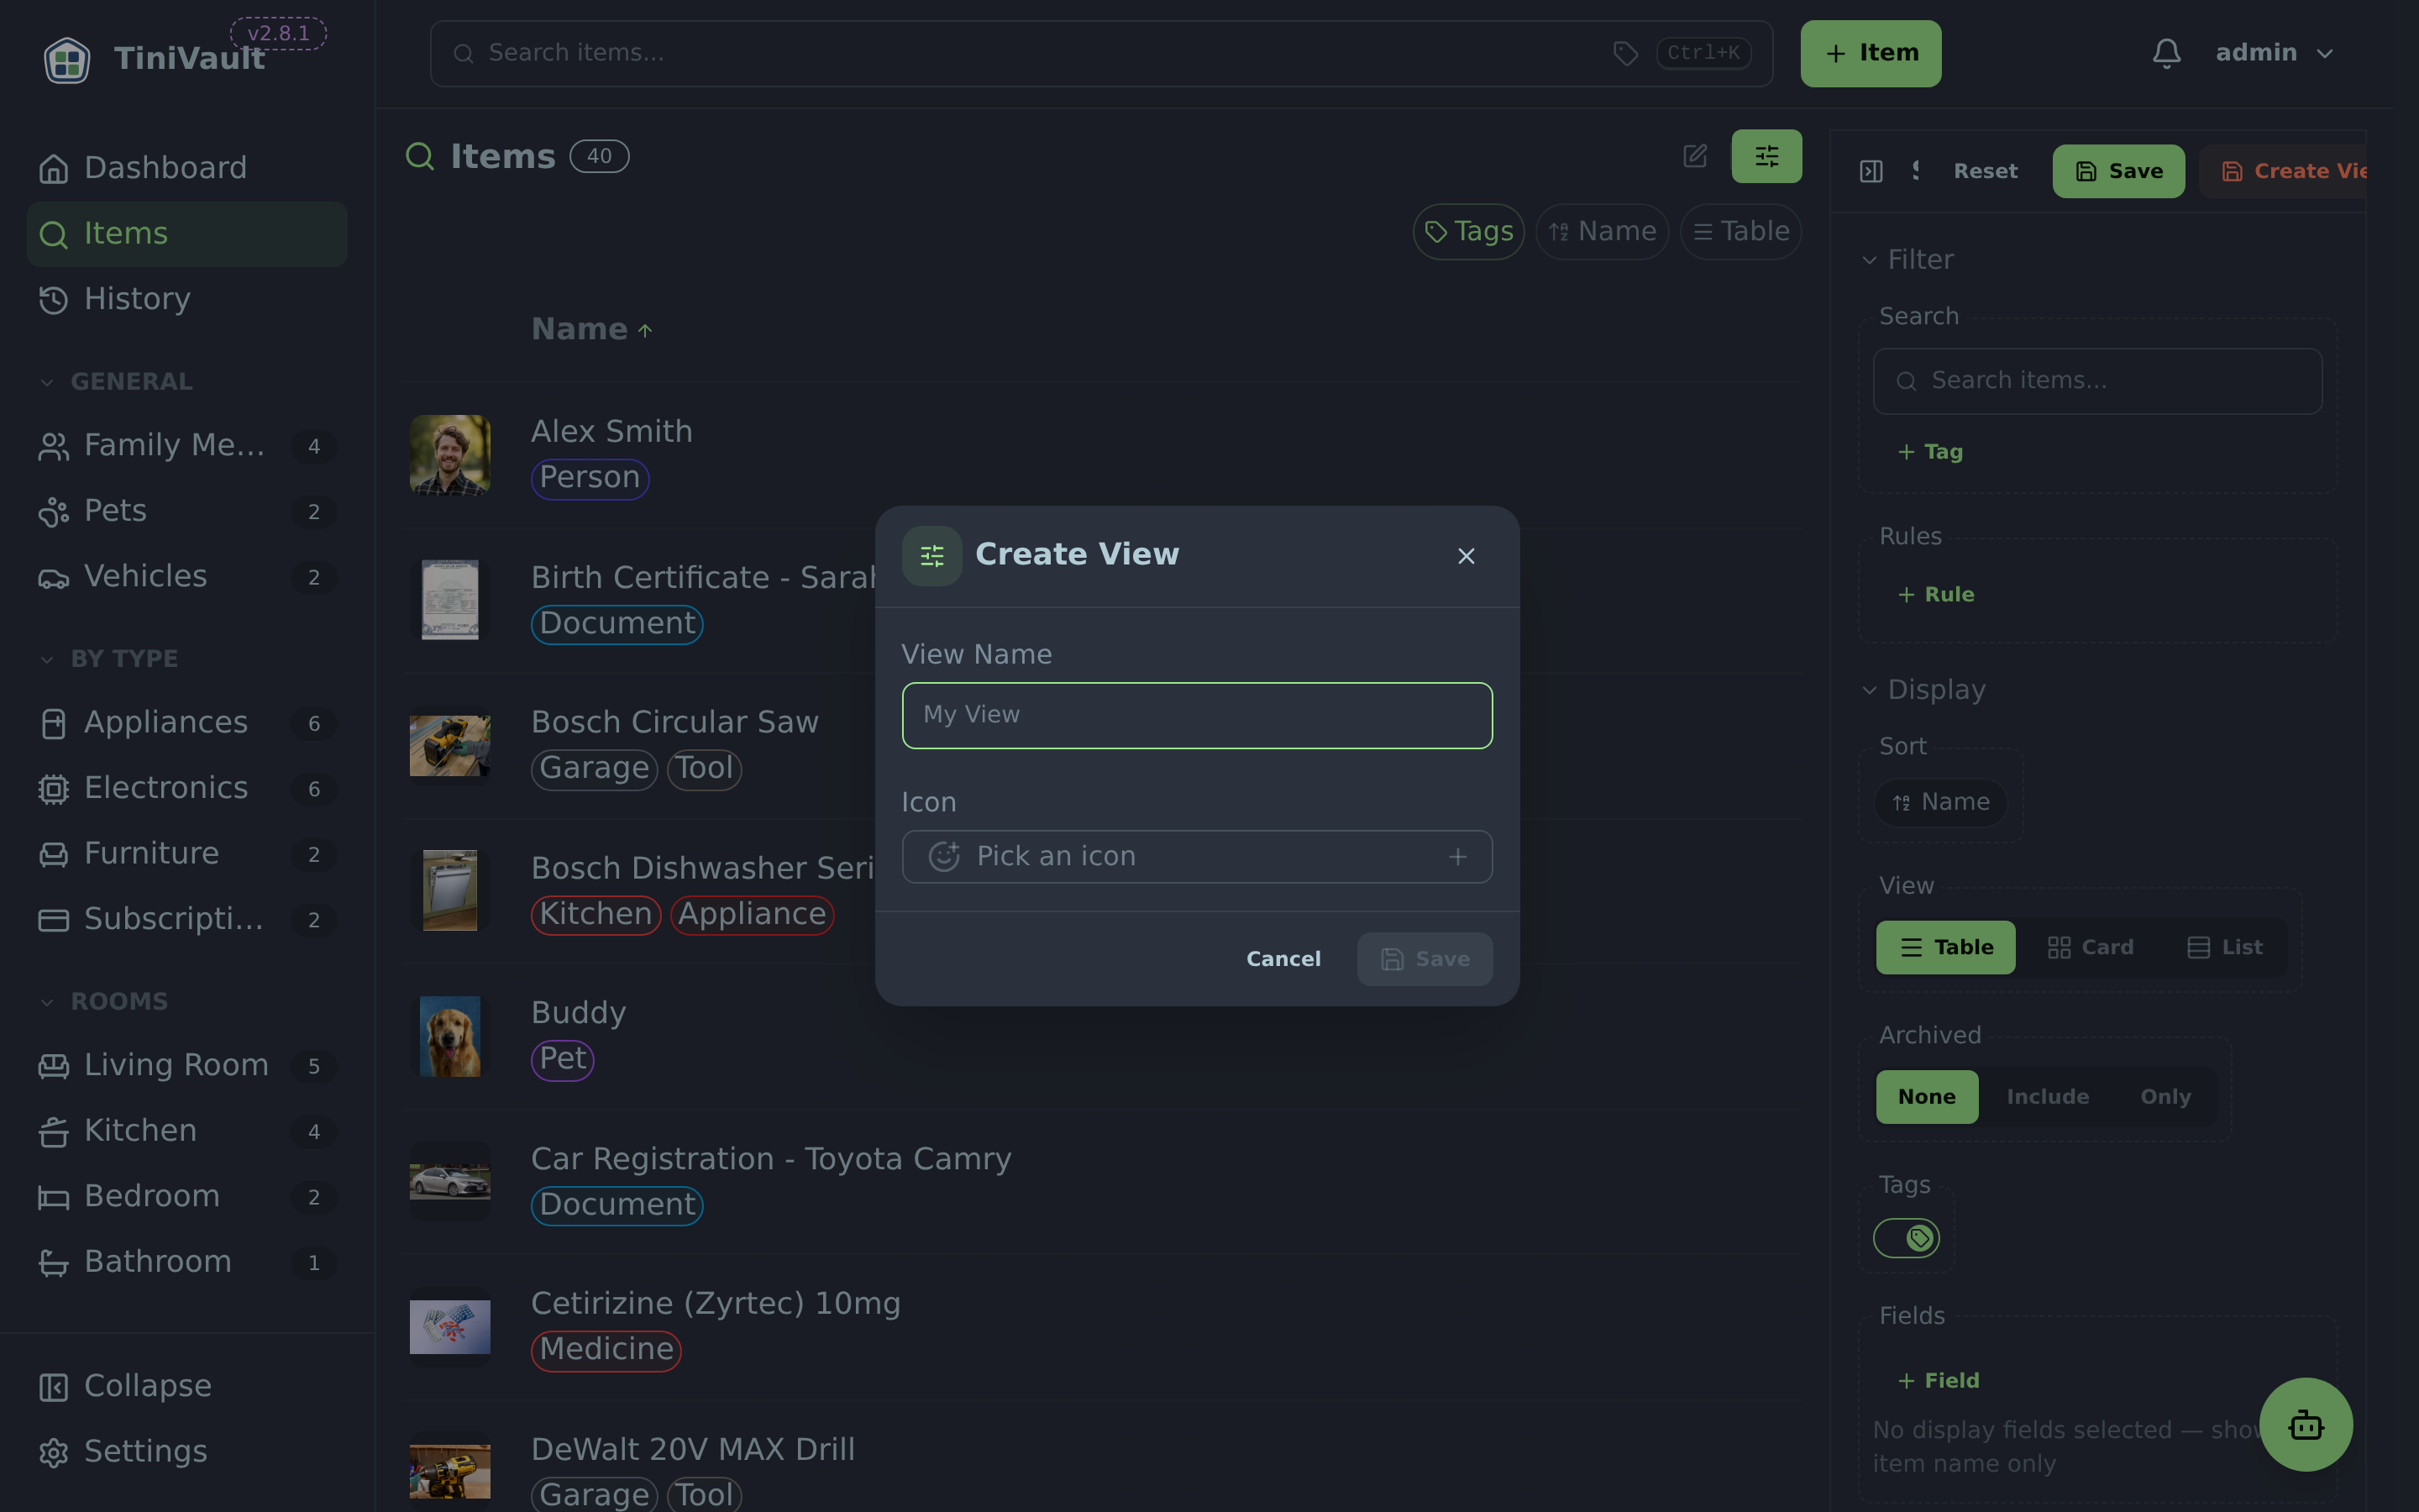The width and height of the screenshot is (2419, 1512).
Task: Add a Rule in Rules section
Action: pos(1935,595)
